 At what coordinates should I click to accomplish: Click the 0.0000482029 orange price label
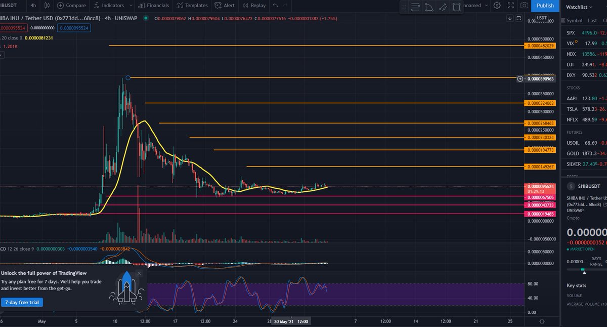[541, 46]
